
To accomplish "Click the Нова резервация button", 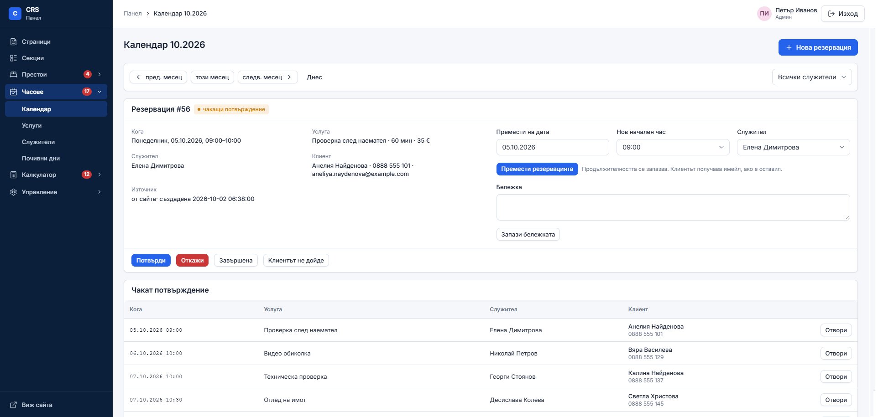I will click(818, 47).
